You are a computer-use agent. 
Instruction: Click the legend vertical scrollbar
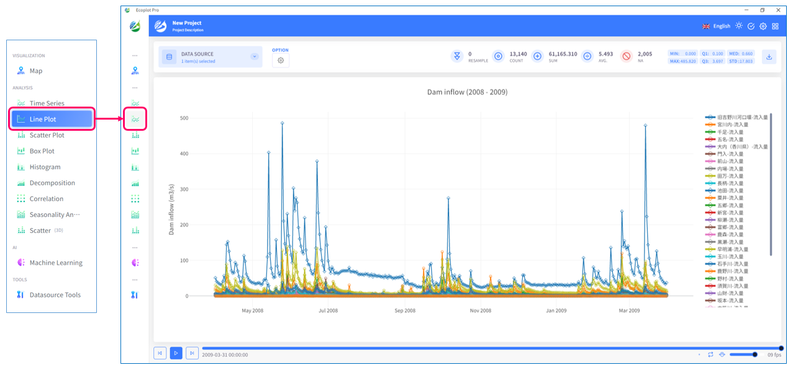point(771,185)
